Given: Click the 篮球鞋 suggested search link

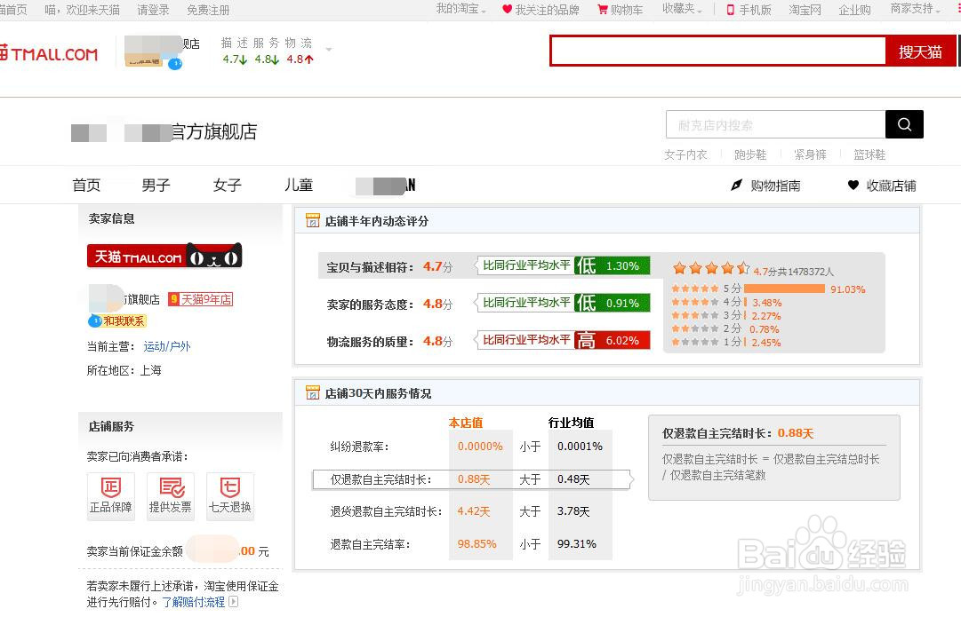Looking at the screenshot, I should click(869, 154).
